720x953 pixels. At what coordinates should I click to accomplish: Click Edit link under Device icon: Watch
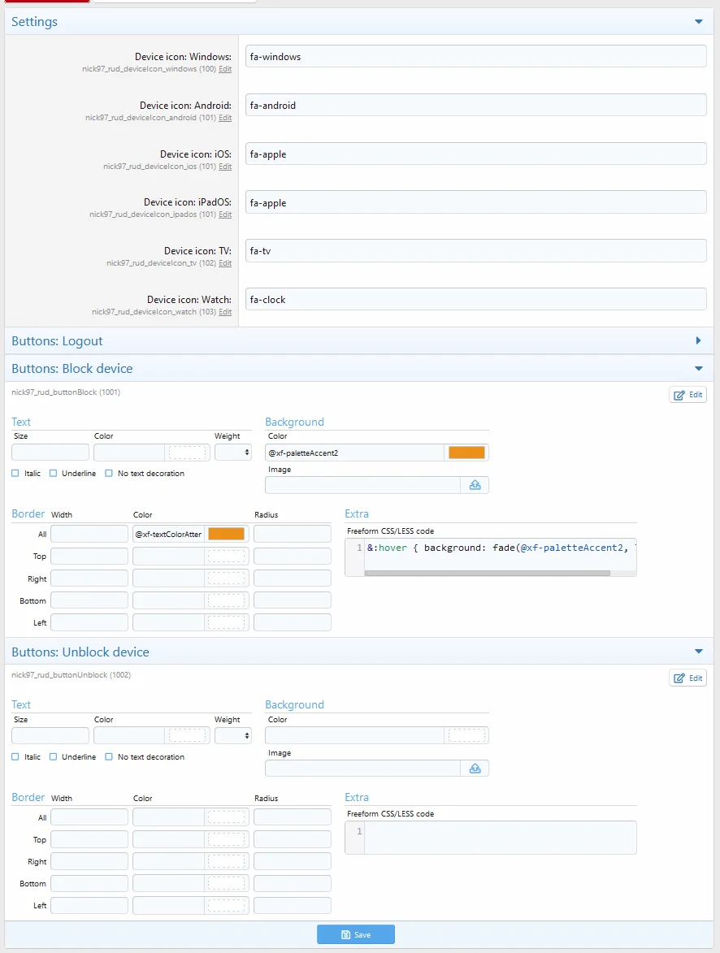[225, 312]
